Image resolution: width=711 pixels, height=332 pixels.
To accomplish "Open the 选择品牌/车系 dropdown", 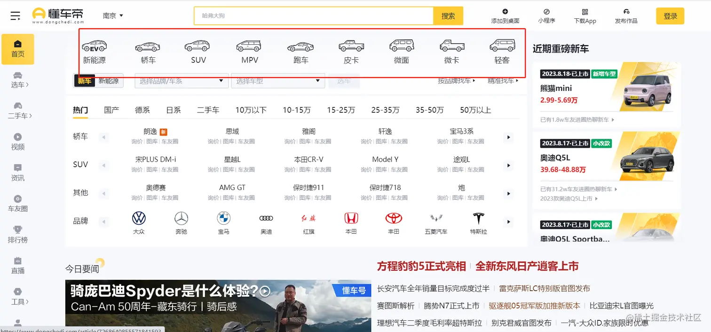I will 182,81.
